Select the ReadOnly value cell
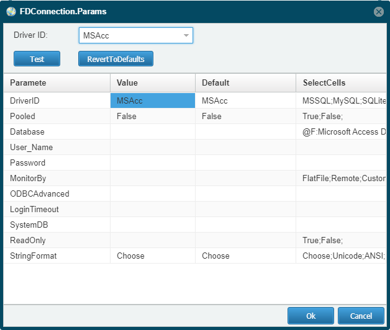 click(x=153, y=240)
